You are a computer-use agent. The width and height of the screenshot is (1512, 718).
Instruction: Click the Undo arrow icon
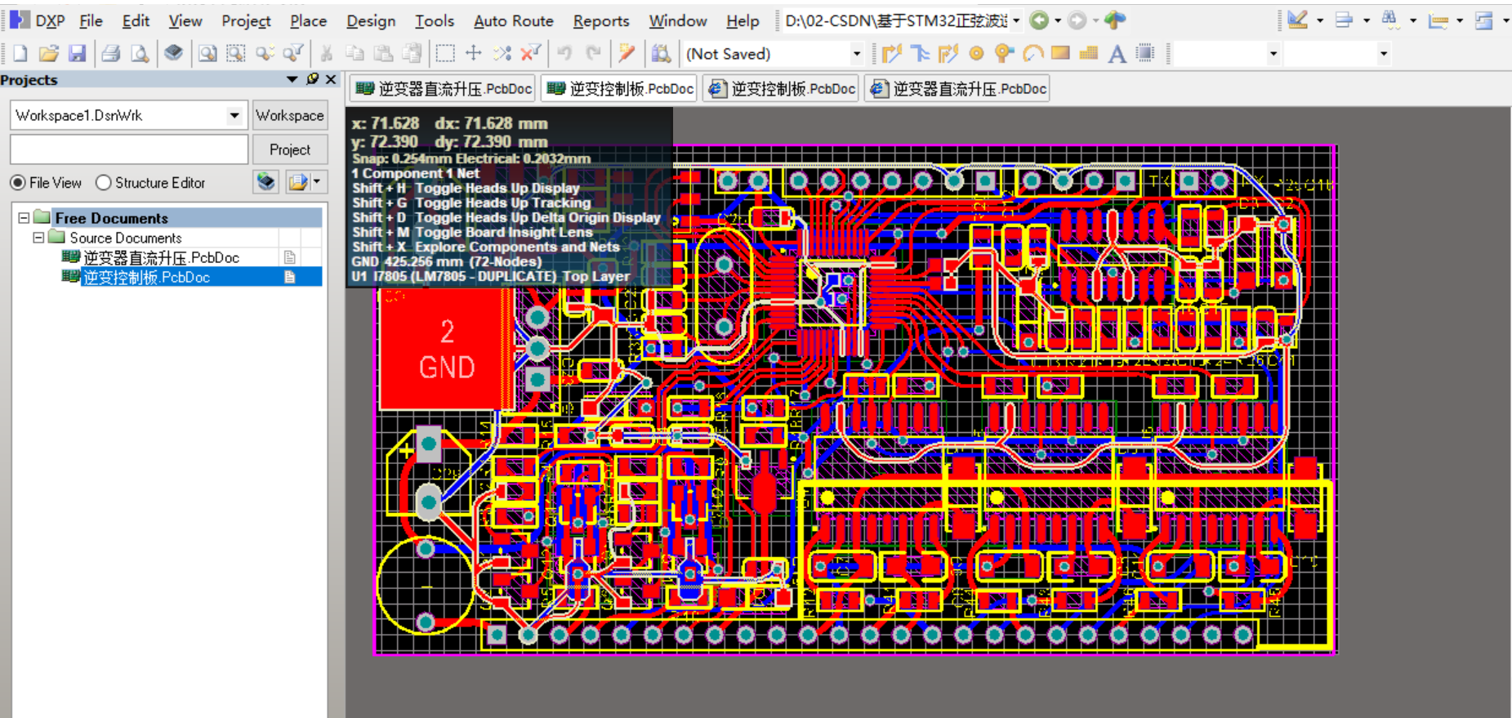tap(564, 54)
